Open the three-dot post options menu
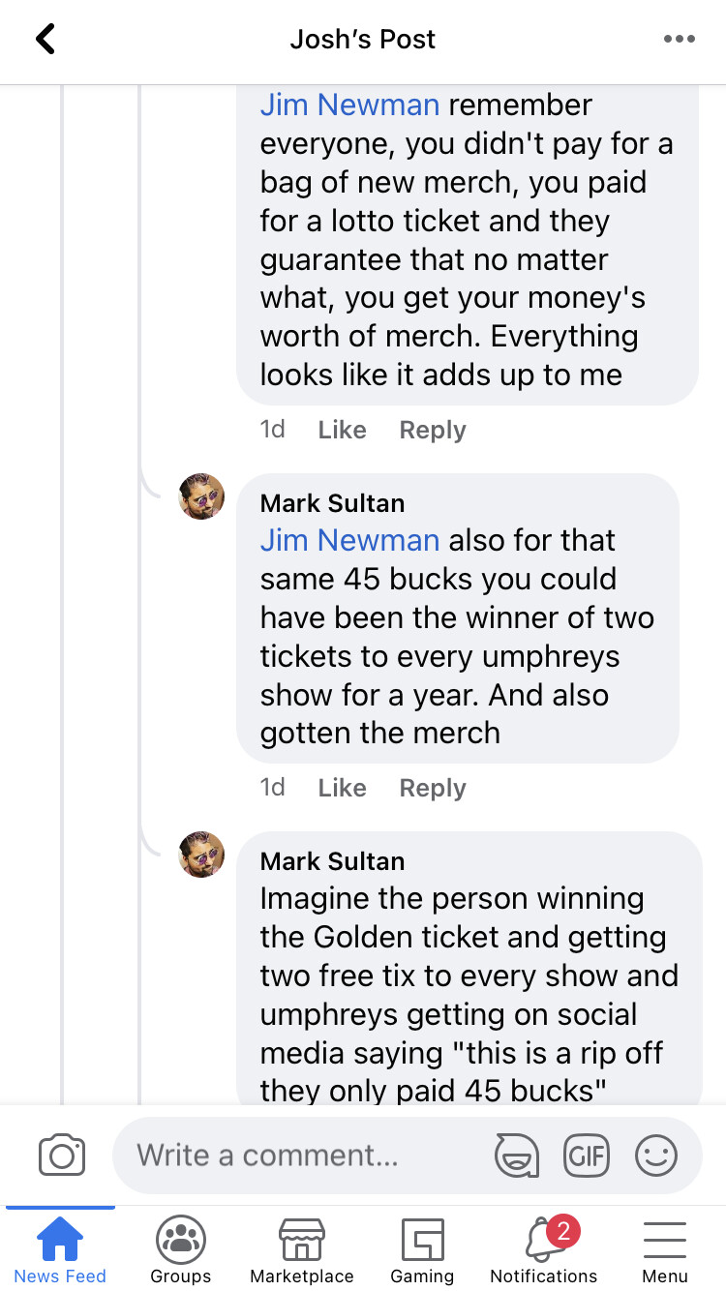 tap(679, 39)
